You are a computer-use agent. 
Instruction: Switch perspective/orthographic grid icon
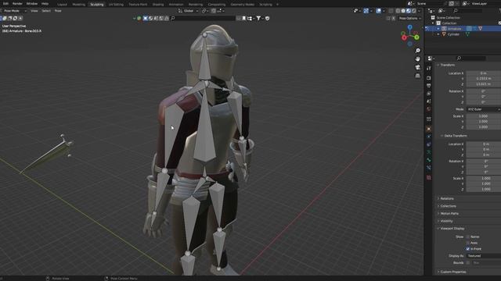click(x=417, y=76)
